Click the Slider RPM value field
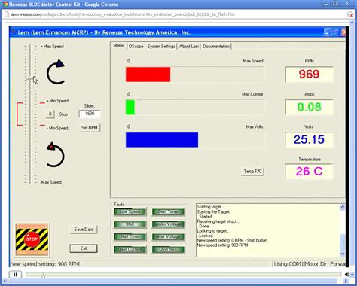 click(x=90, y=114)
